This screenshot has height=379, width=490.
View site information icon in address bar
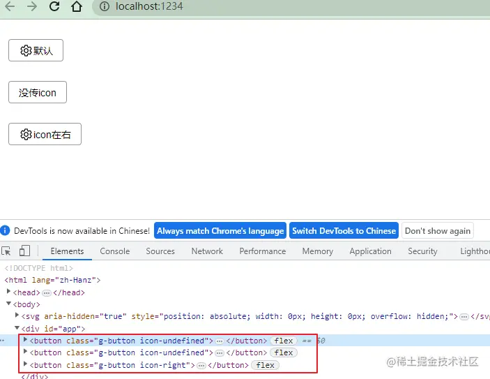(x=105, y=6)
